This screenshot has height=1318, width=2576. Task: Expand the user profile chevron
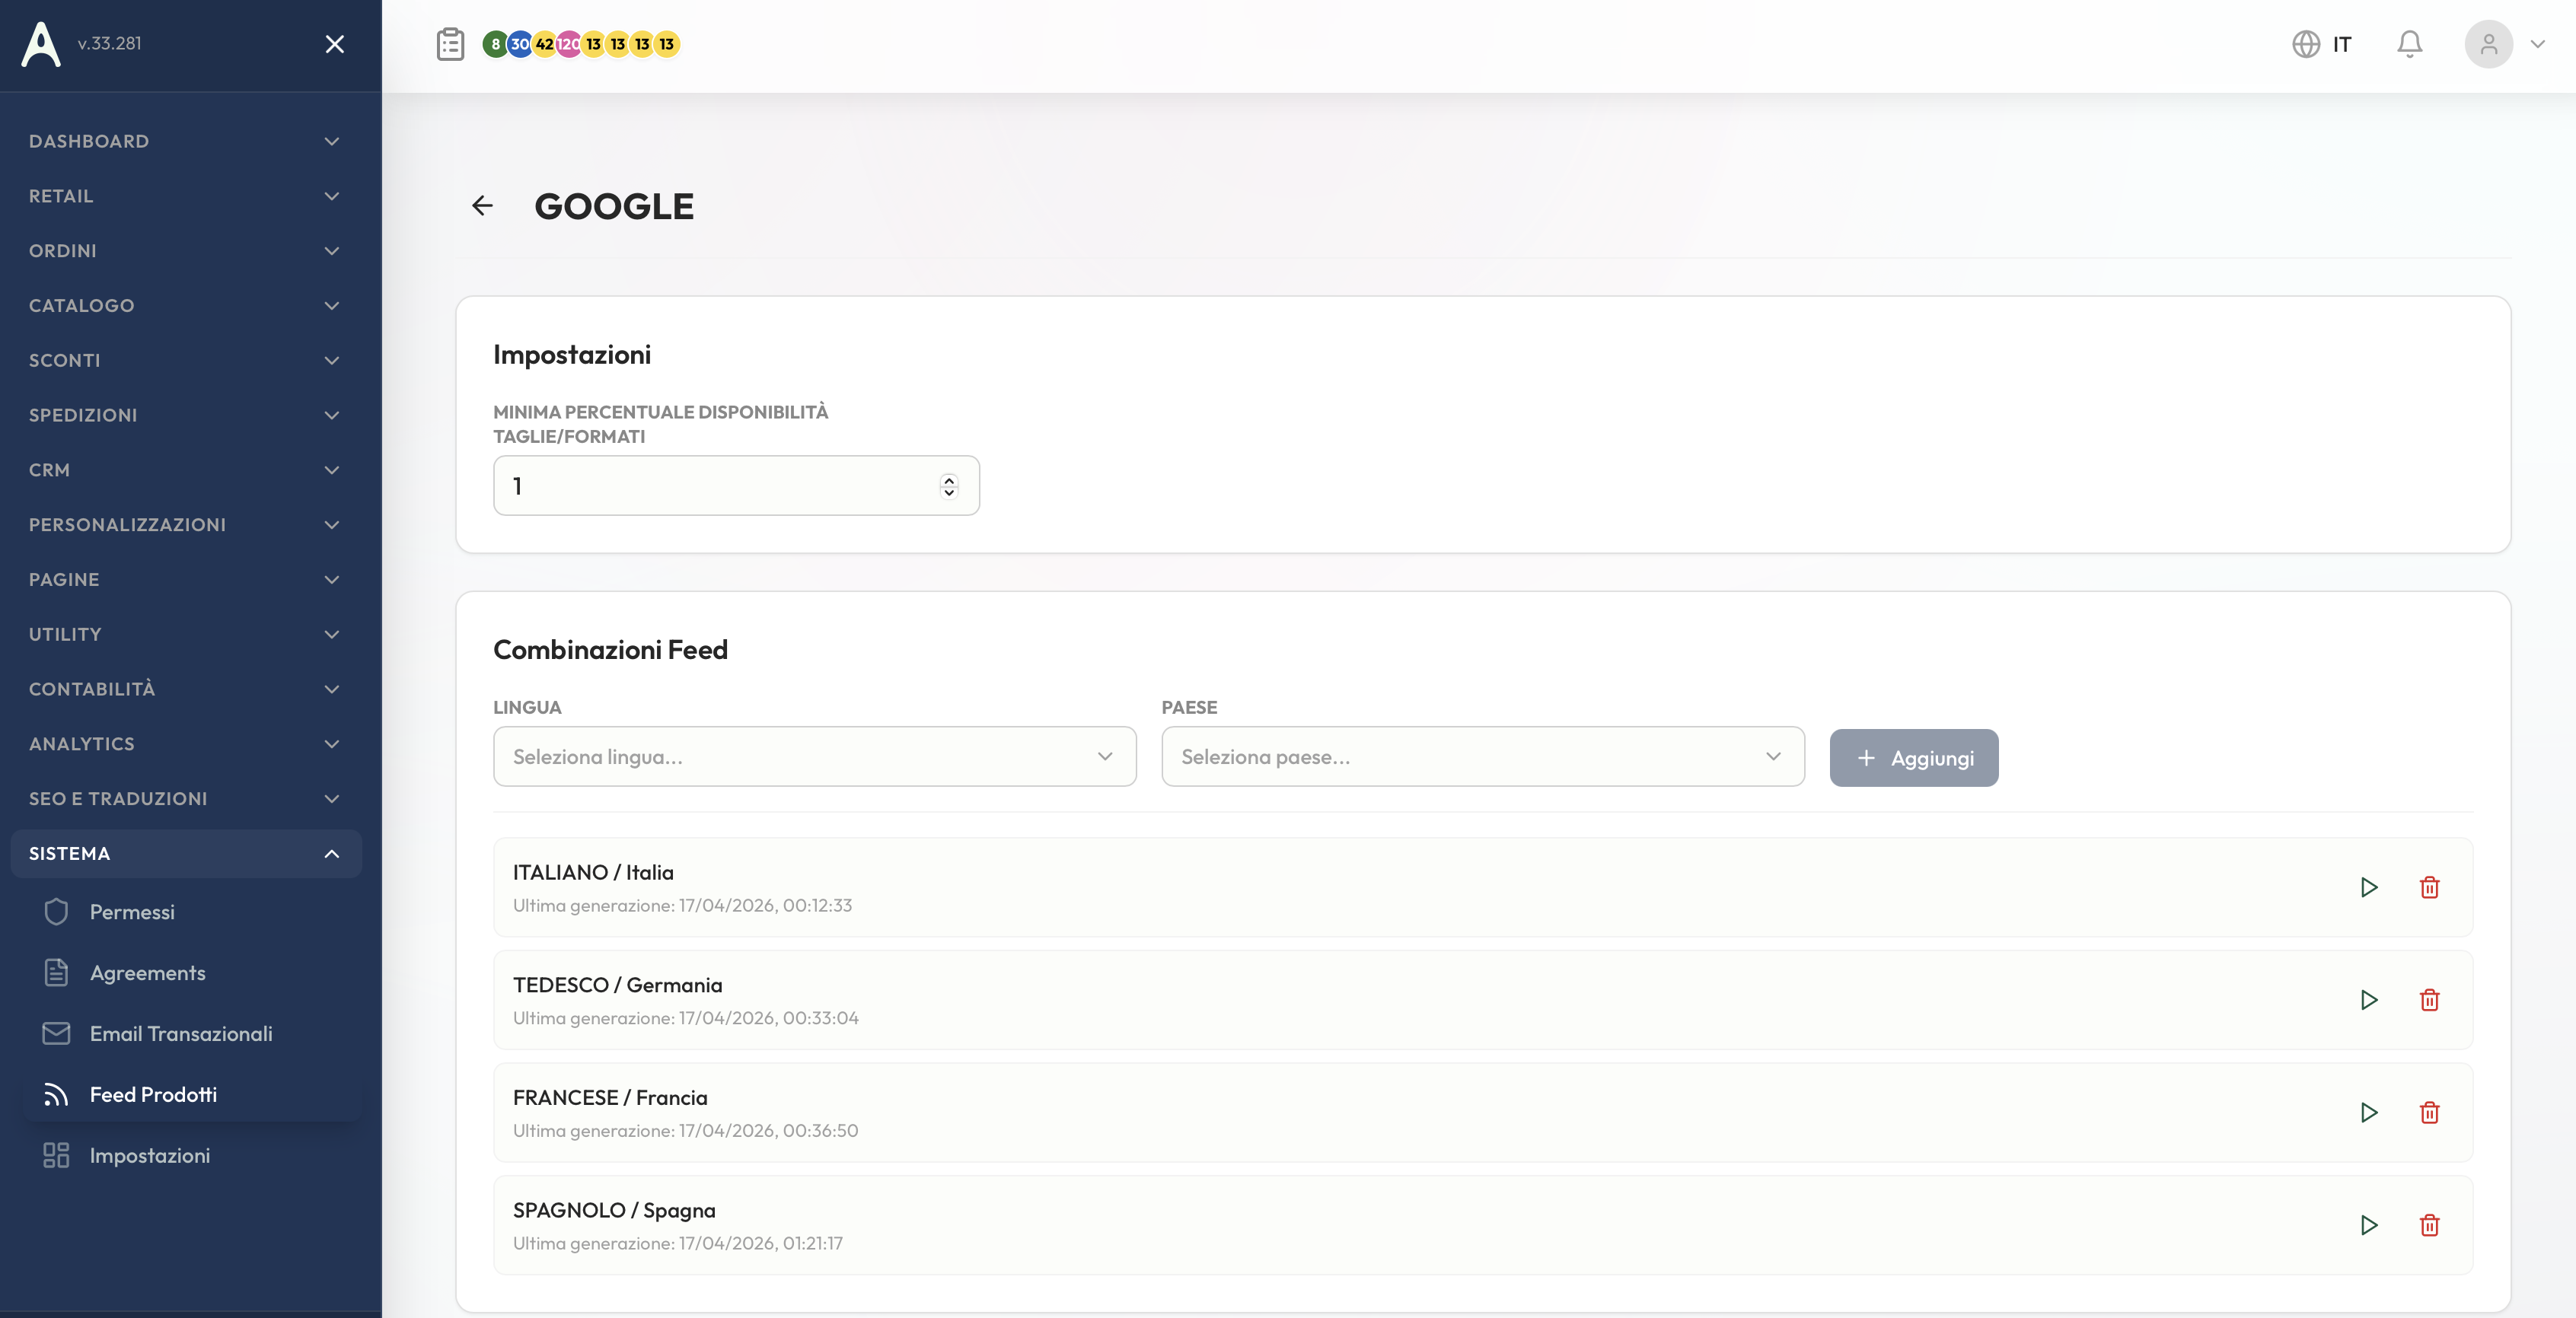tap(2538, 44)
